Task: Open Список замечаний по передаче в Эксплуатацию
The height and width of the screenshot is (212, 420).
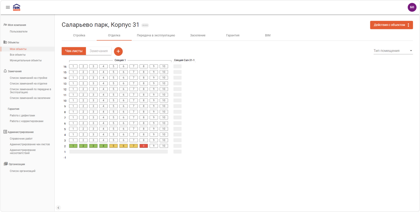Action: (x=30, y=91)
